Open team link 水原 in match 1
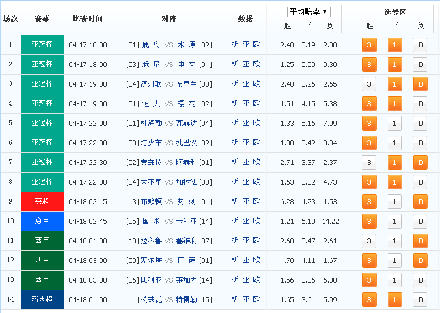 pos(187,45)
